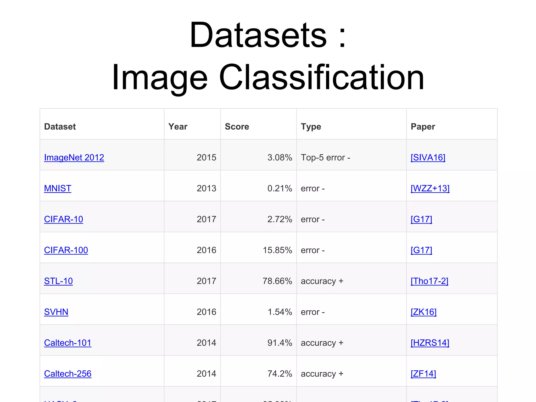Open the SVHN dataset link
The image size is (536, 402).
pos(56,312)
